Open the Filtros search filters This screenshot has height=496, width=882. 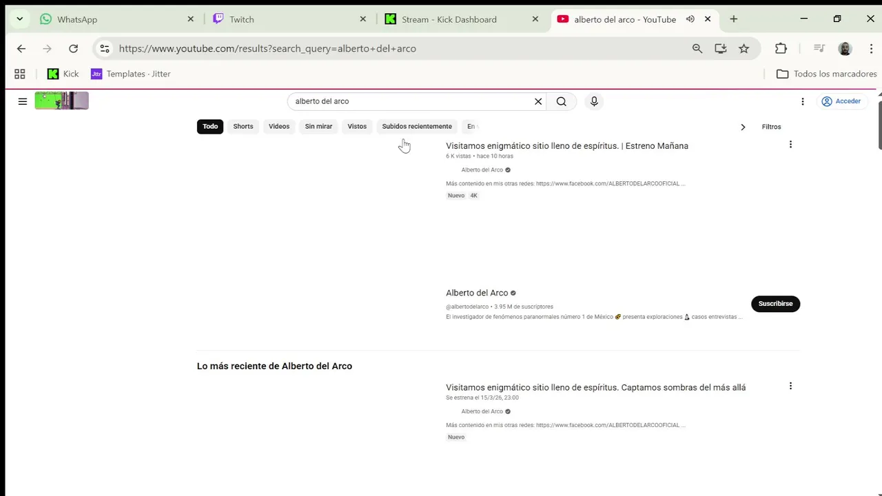click(771, 127)
